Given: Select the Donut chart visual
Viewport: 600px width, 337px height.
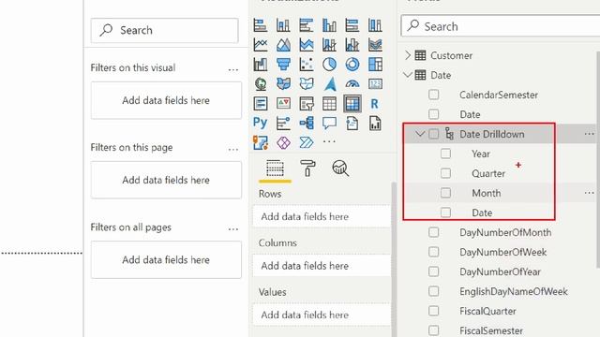Looking at the screenshot, I should (352, 65).
